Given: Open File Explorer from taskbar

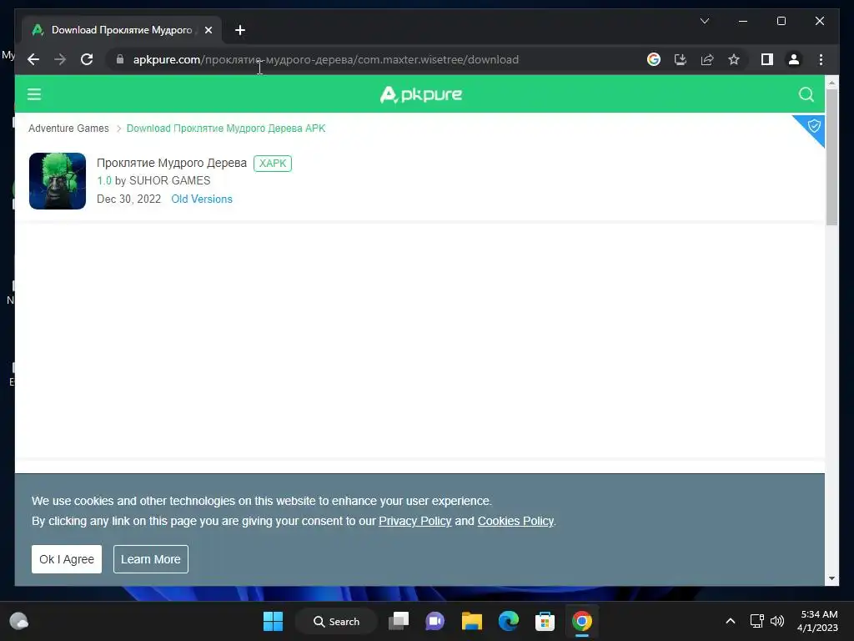Looking at the screenshot, I should 472,621.
